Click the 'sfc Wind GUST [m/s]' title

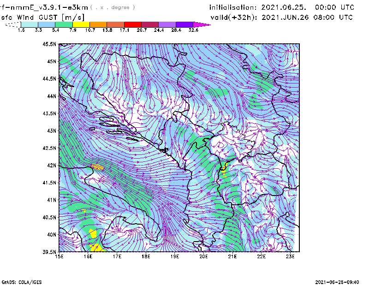[43, 18]
